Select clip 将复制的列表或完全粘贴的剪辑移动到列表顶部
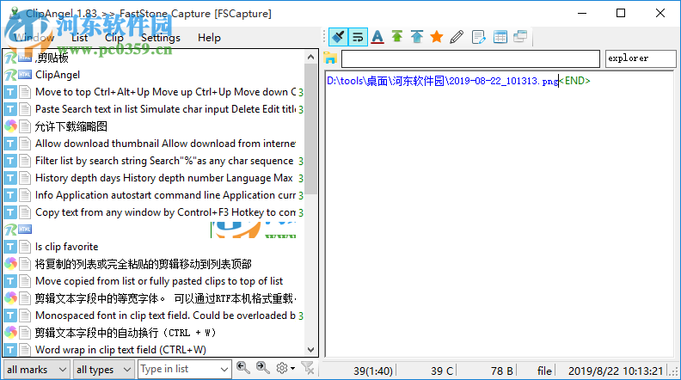Screen dimensions: 681x380 (x=154, y=264)
